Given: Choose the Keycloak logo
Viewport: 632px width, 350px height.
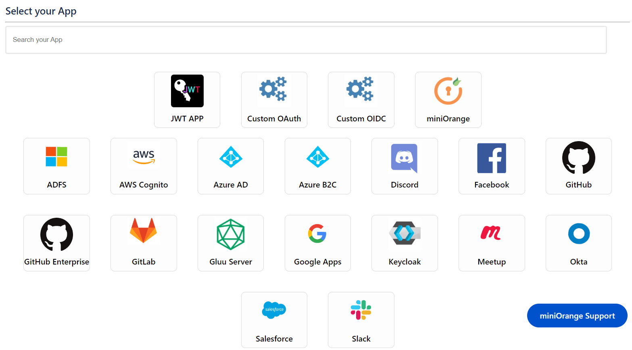Looking at the screenshot, I should pos(405,233).
